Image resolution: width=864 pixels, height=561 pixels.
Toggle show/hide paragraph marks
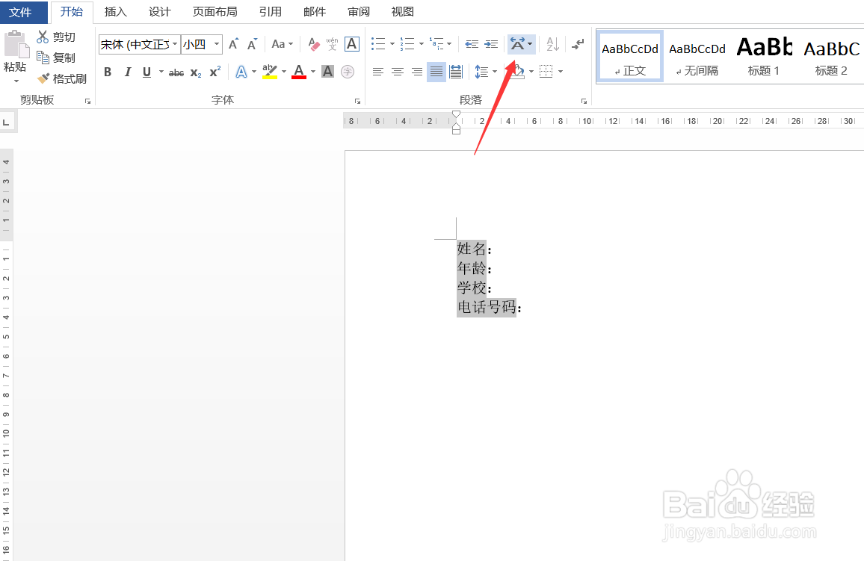[577, 44]
